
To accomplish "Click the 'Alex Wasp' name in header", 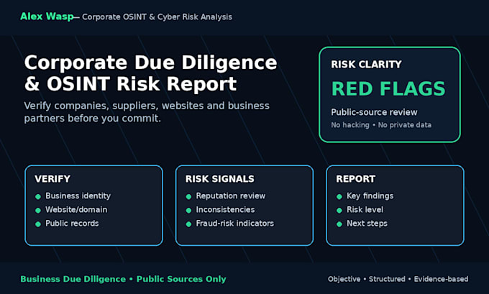I will coord(47,17).
